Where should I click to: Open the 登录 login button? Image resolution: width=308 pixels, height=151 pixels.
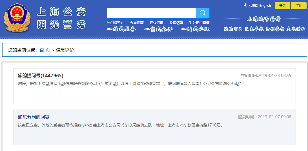[282, 6]
